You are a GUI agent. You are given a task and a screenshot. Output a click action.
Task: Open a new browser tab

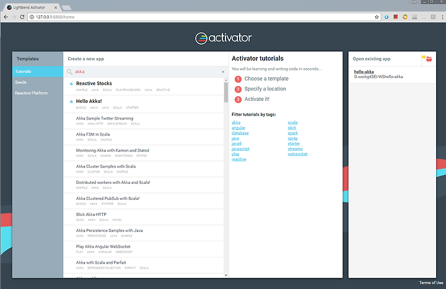coord(66,7)
